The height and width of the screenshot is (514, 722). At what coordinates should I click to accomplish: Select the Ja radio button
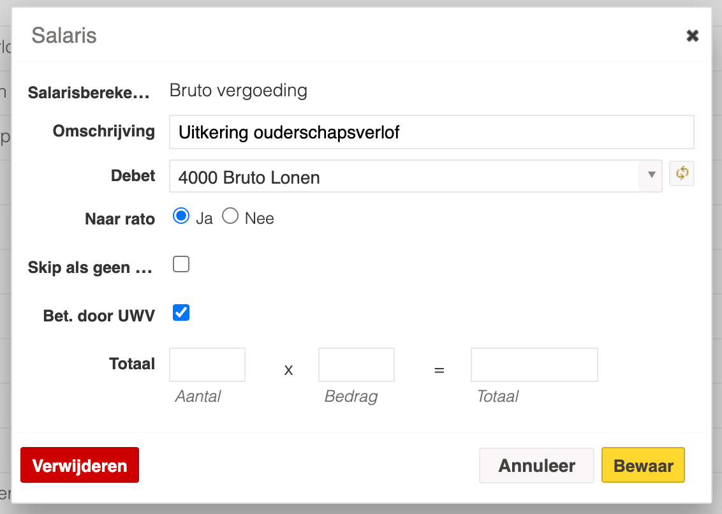click(x=181, y=216)
